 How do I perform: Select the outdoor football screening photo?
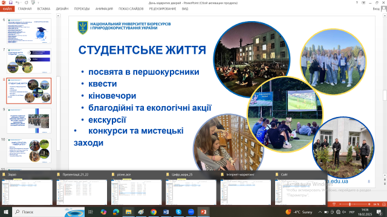click(285, 115)
